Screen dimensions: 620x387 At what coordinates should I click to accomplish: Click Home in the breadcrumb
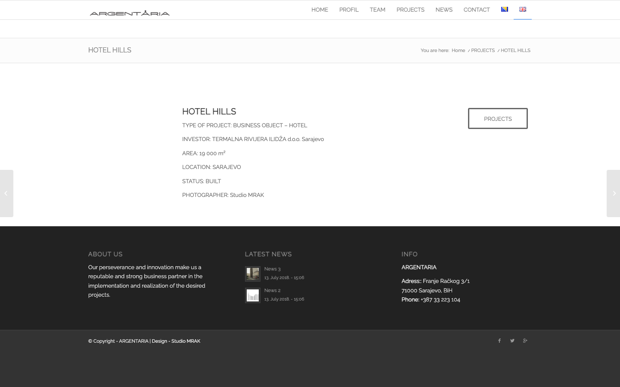[x=458, y=50]
